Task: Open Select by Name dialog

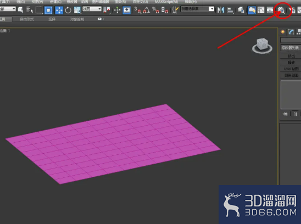Action: (30, 10)
